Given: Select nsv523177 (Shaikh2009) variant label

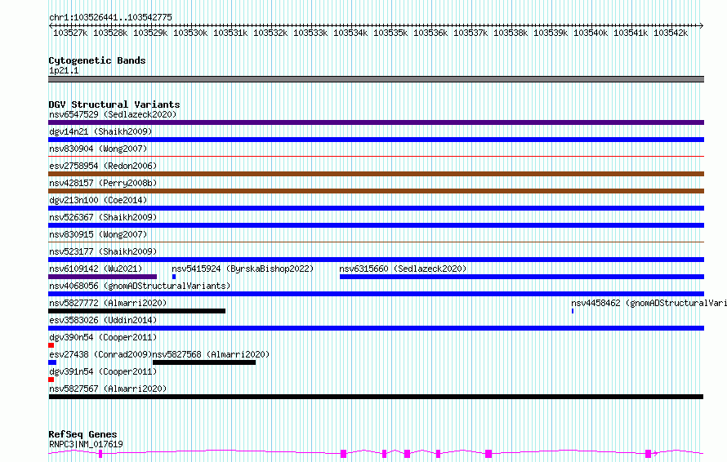Looking at the screenshot, I should pyautogui.click(x=103, y=251).
